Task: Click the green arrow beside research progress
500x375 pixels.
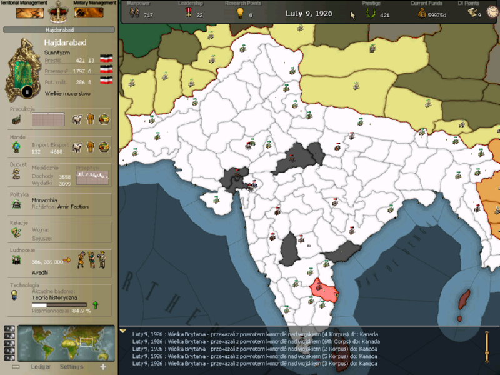Action: (96, 305)
